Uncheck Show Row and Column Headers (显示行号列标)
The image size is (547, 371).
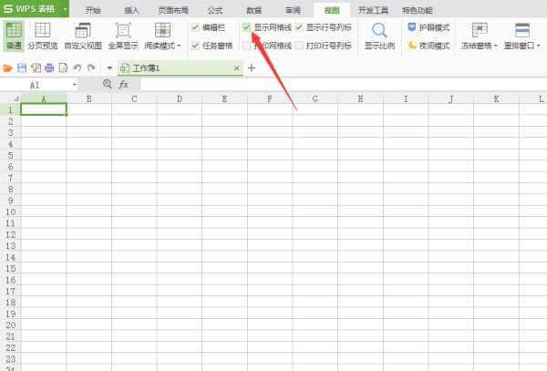click(299, 27)
